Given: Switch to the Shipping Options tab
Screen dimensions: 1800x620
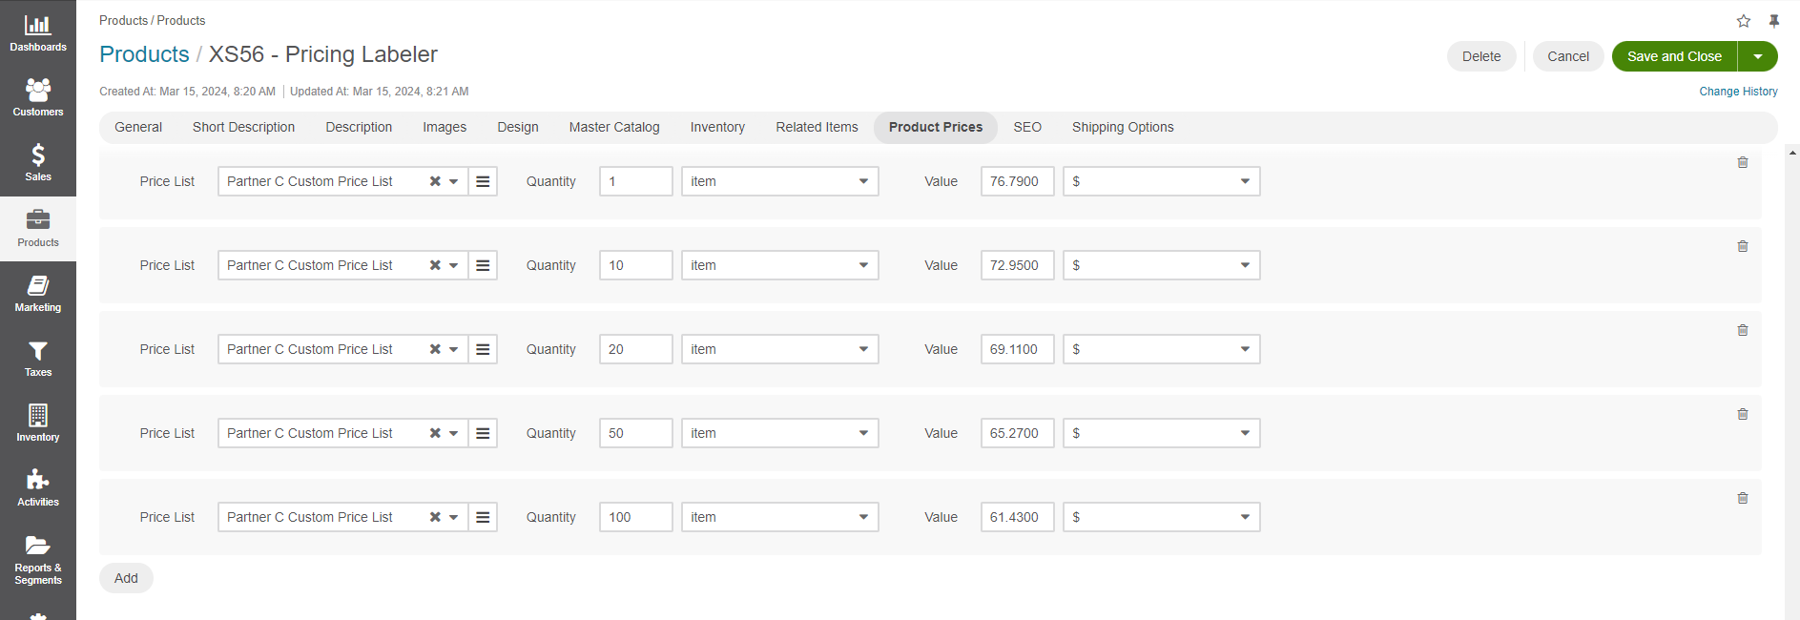Looking at the screenshot, I should (x=1122, y=127).
